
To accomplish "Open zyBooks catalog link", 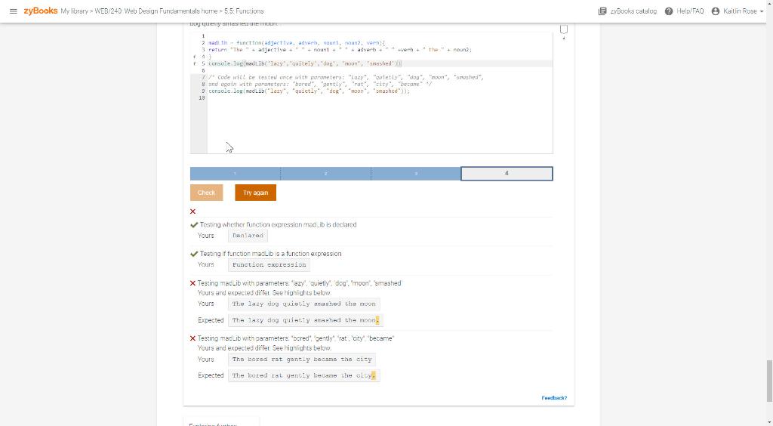I will [x=633, y=11].
